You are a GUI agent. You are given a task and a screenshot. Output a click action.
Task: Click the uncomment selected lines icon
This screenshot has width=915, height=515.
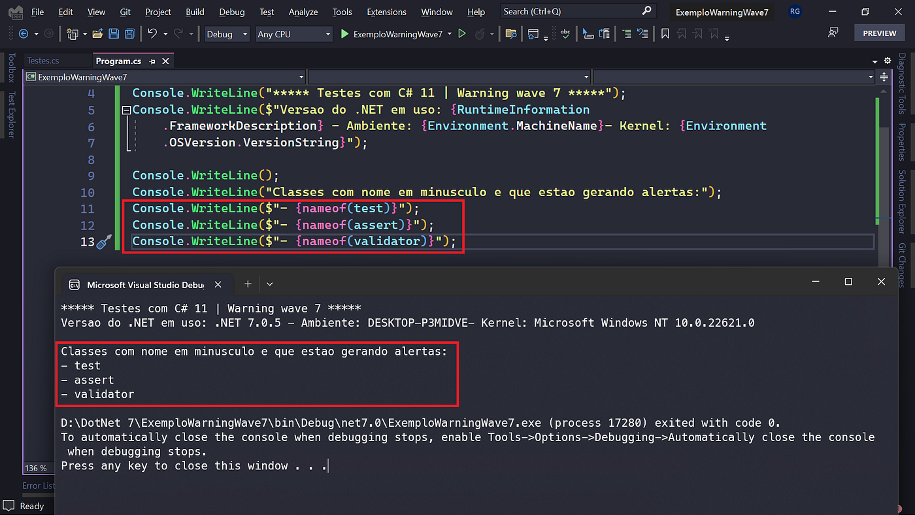[x=643, y=34]
